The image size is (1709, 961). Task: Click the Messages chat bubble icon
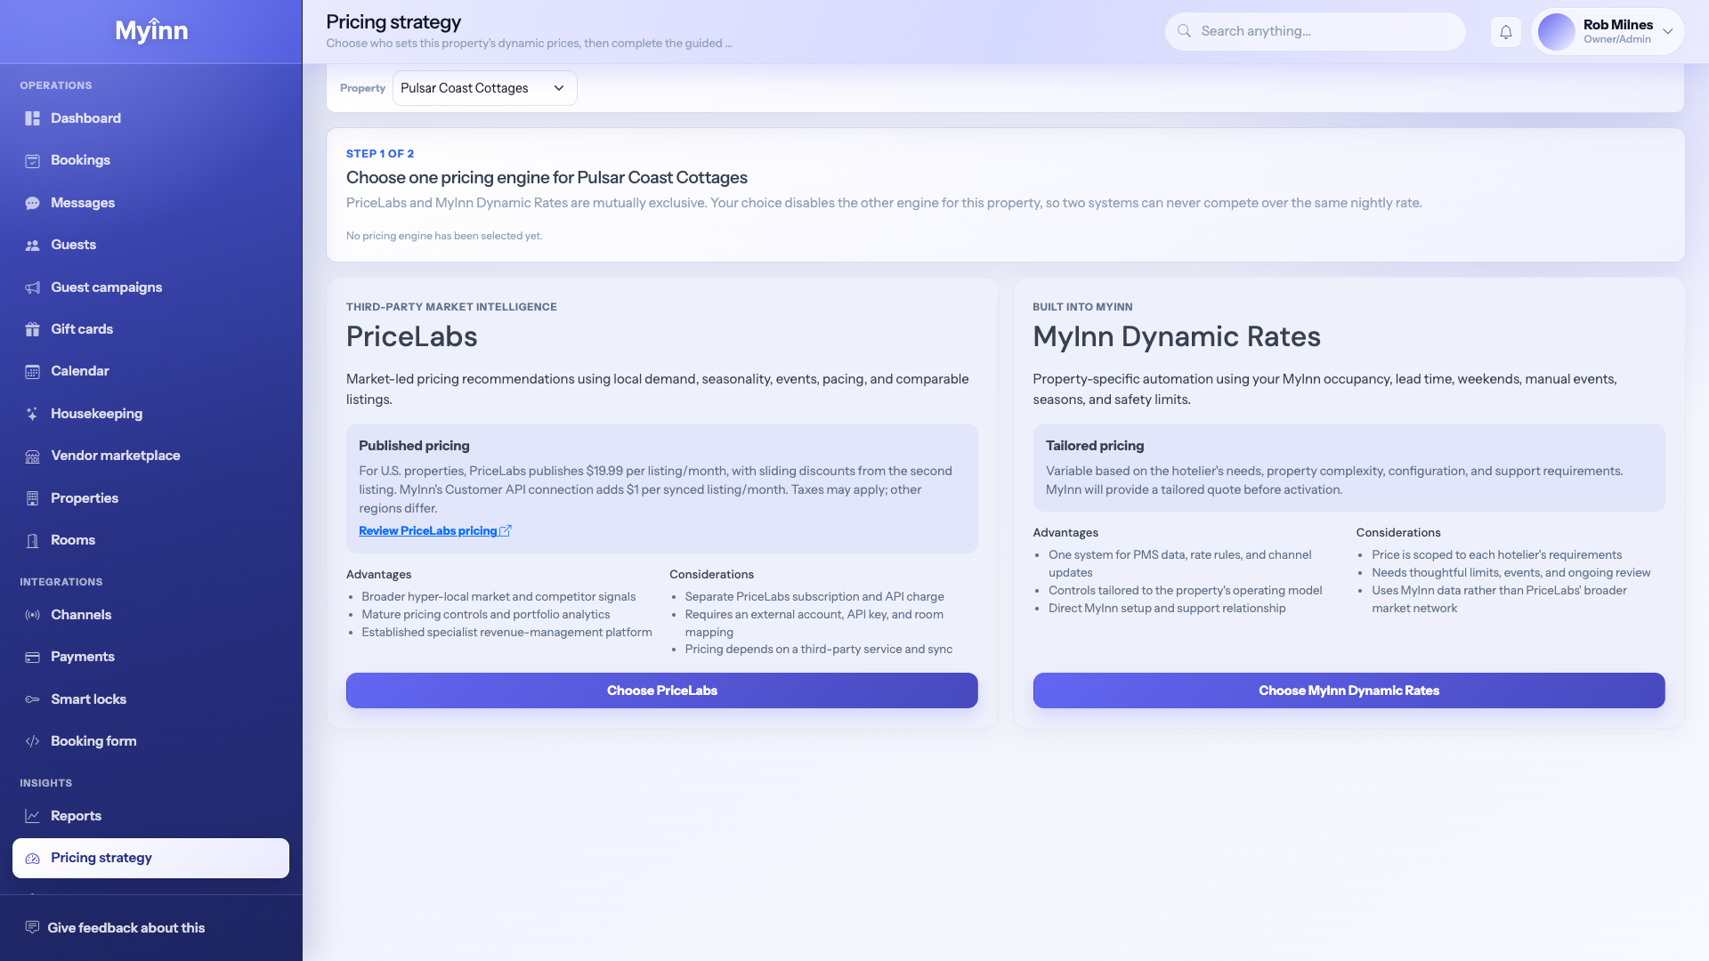(33, 203)
